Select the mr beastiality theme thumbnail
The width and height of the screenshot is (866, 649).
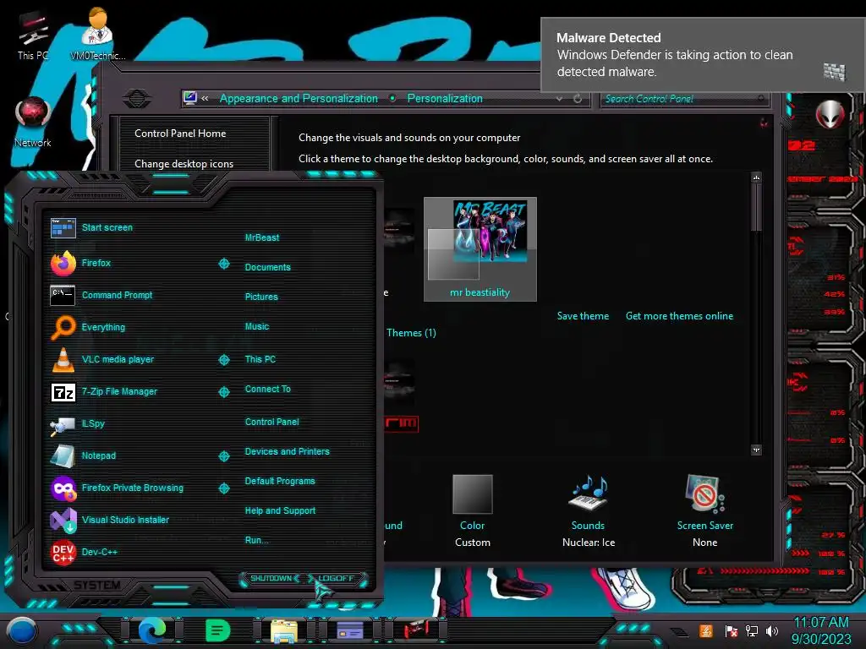click(x=480, y=249)
